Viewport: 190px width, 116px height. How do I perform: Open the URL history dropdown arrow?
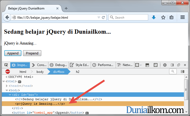click(99, 18)
